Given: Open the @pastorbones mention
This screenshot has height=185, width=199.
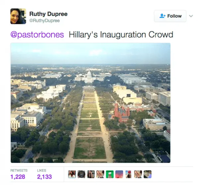Looking at the screenshot, I should click(x=37, y=34).
